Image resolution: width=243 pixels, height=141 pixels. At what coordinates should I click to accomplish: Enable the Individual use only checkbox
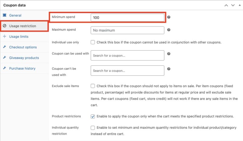93,42
